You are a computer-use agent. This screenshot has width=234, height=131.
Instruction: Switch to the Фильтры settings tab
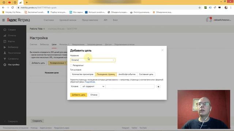coord(64,44)
